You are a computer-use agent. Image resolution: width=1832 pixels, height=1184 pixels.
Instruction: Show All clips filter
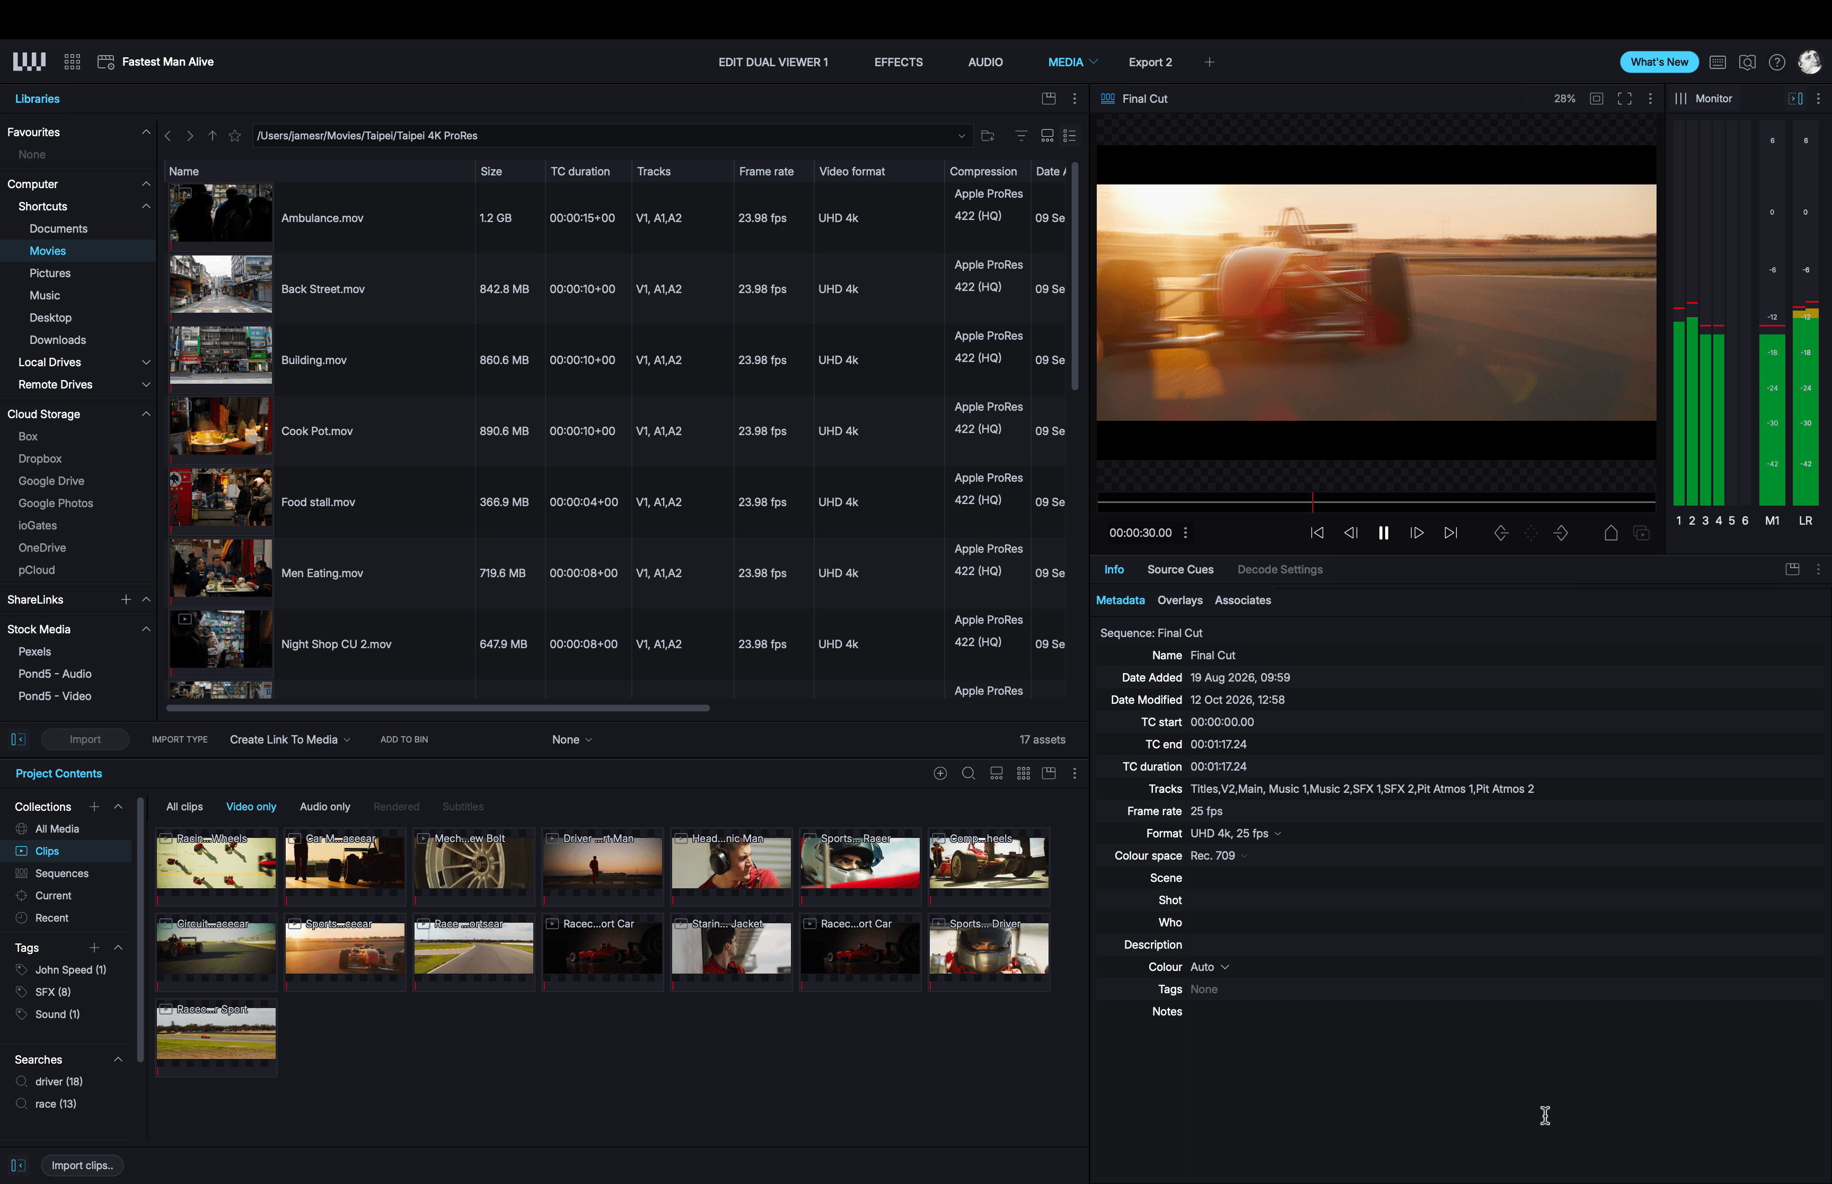(184, 807)
